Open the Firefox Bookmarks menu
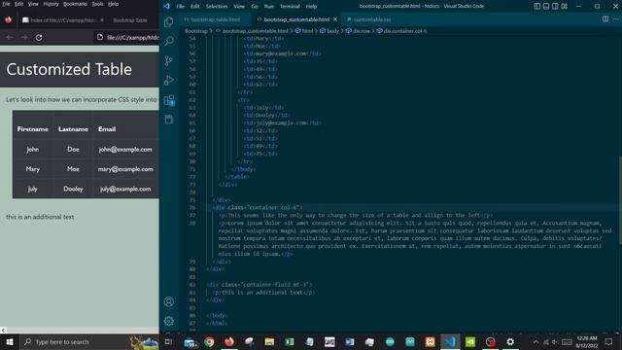 (75, 4)
